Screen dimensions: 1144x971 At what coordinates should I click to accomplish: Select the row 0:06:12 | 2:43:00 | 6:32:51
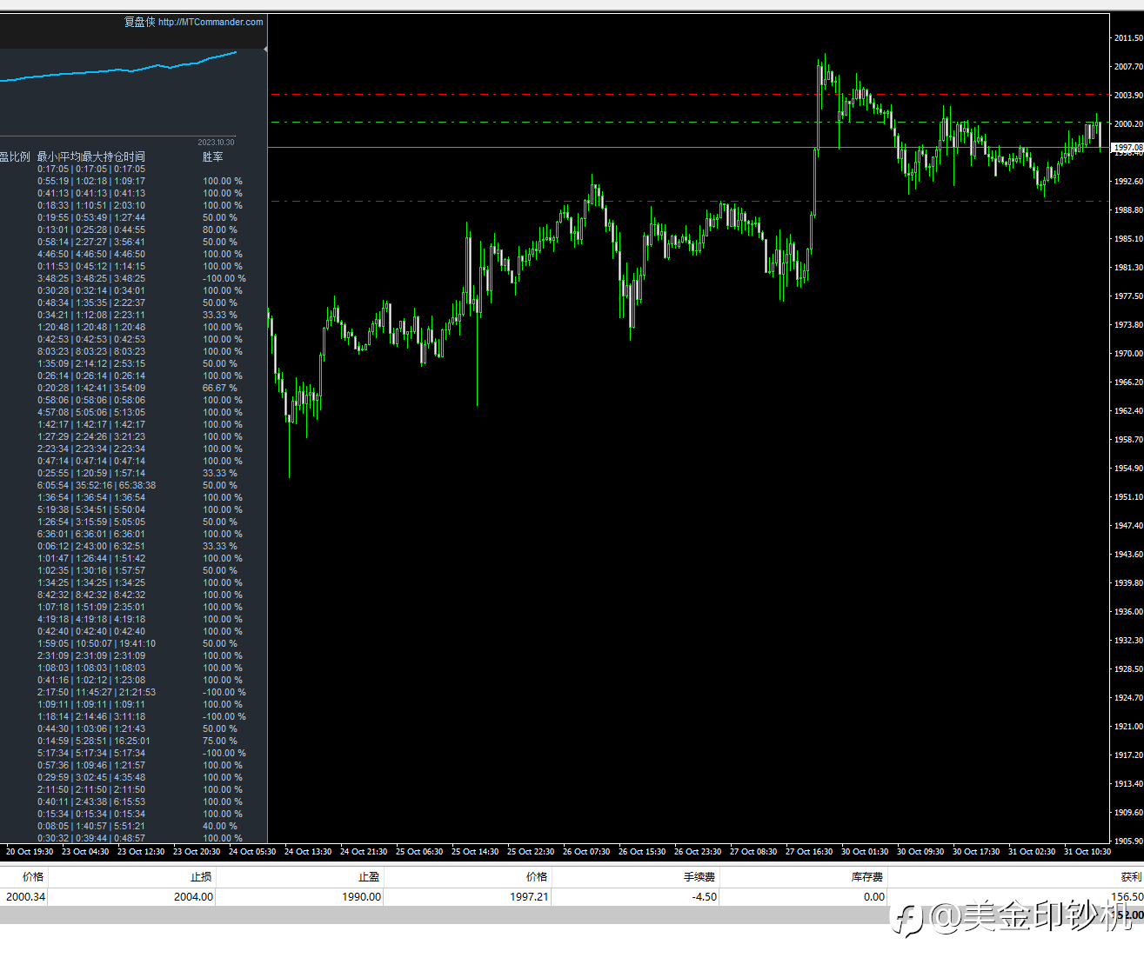[x=91, y=546]
